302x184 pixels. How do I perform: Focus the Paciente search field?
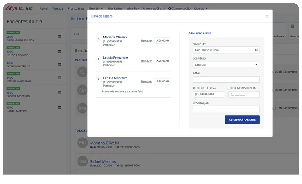click(x=226, y=50)
